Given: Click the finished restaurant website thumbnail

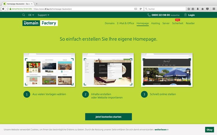Looking at the screenshot, I should click(167, 70).
